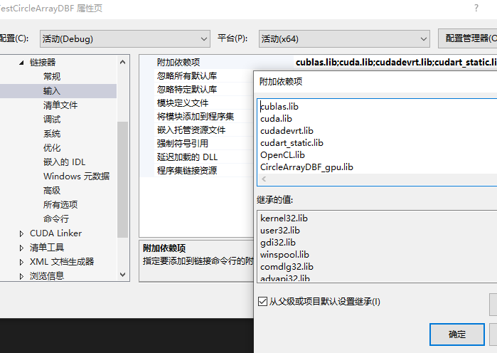Click the editor horizontal scroll left arrow

point(264,179)
